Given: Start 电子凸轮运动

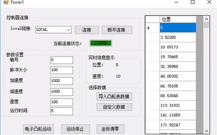Looking at the screenshot, I should coord(38,129).
